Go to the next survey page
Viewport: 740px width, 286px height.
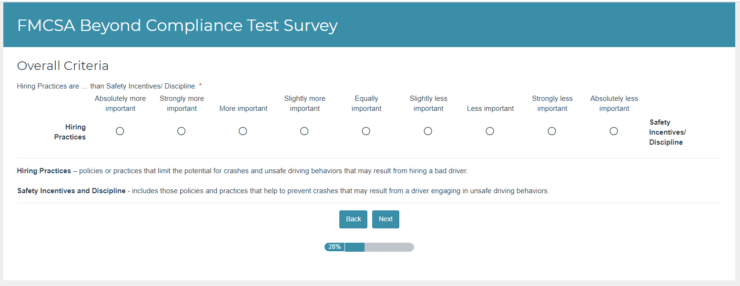(385, 219)
